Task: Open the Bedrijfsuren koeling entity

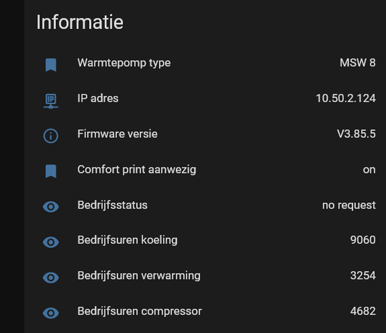Action: point(127,240)
